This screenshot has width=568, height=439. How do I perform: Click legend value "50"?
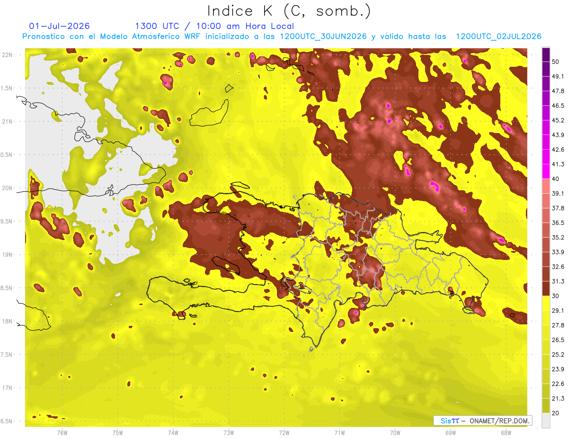point(556,62)
